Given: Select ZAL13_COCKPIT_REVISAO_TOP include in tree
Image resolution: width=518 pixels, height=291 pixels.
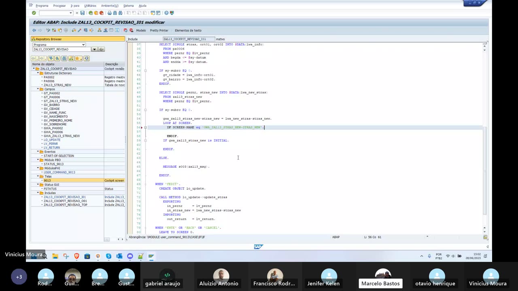Looking at the screenshot, I should [66, 205].
